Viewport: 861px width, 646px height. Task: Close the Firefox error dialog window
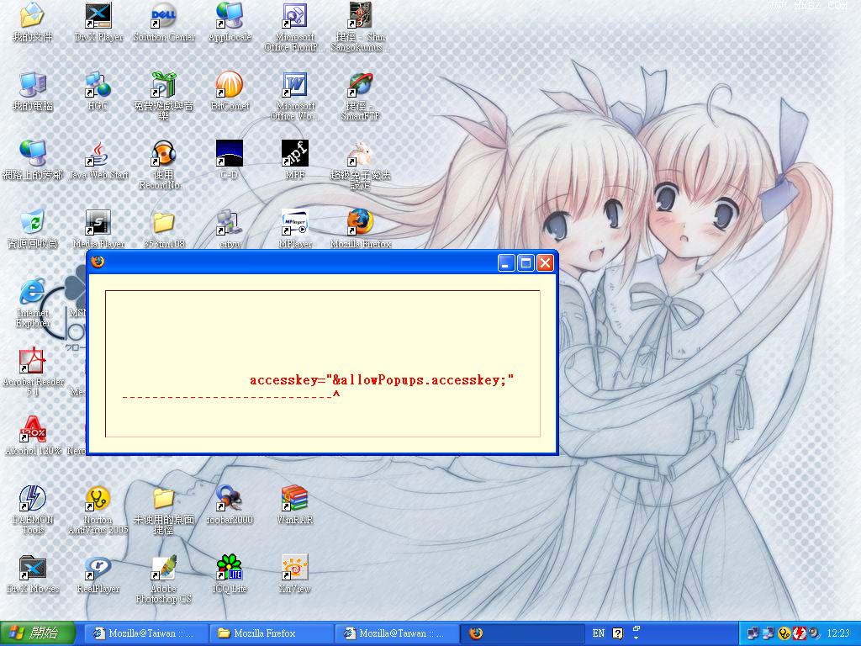(x=545, y=263)
